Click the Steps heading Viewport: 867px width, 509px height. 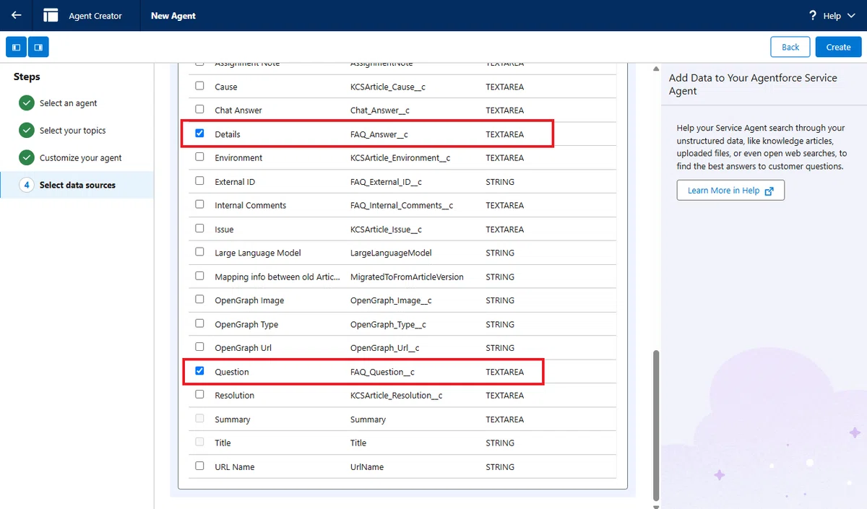(27, 77)
